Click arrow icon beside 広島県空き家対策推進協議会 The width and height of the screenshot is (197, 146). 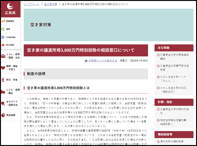click(158, 55)
